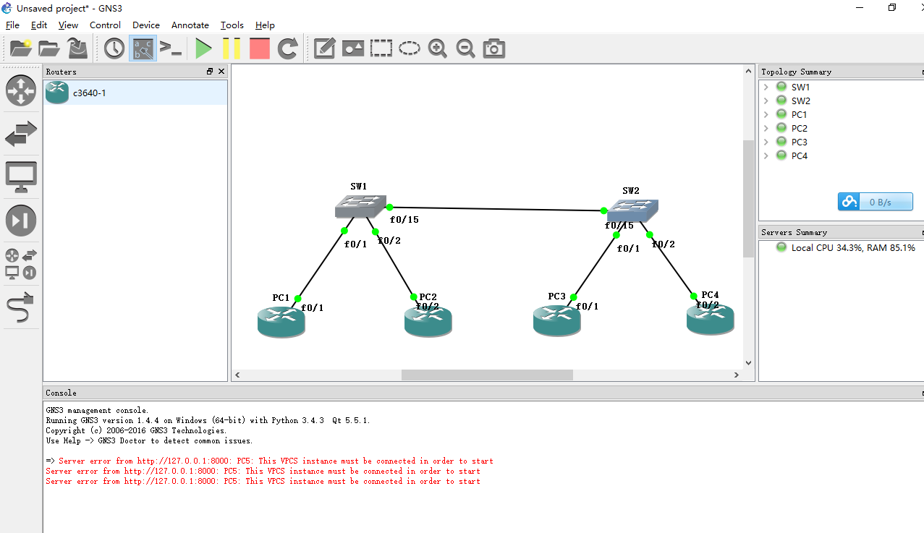
Task: Select the Draw an ellipse tool
Action: coord(410,48)
